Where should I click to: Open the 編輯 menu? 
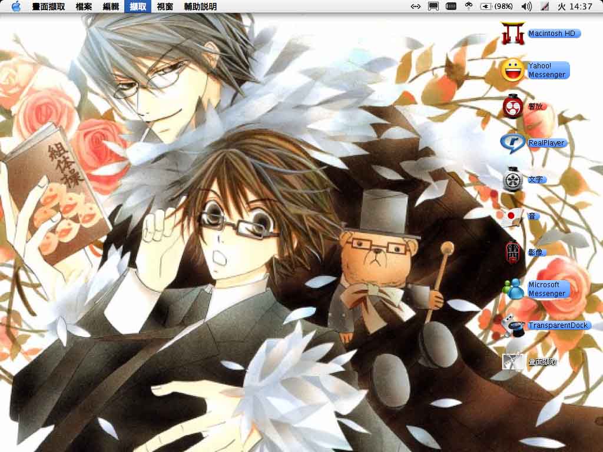pyautogui.click(x=111, y=6)
